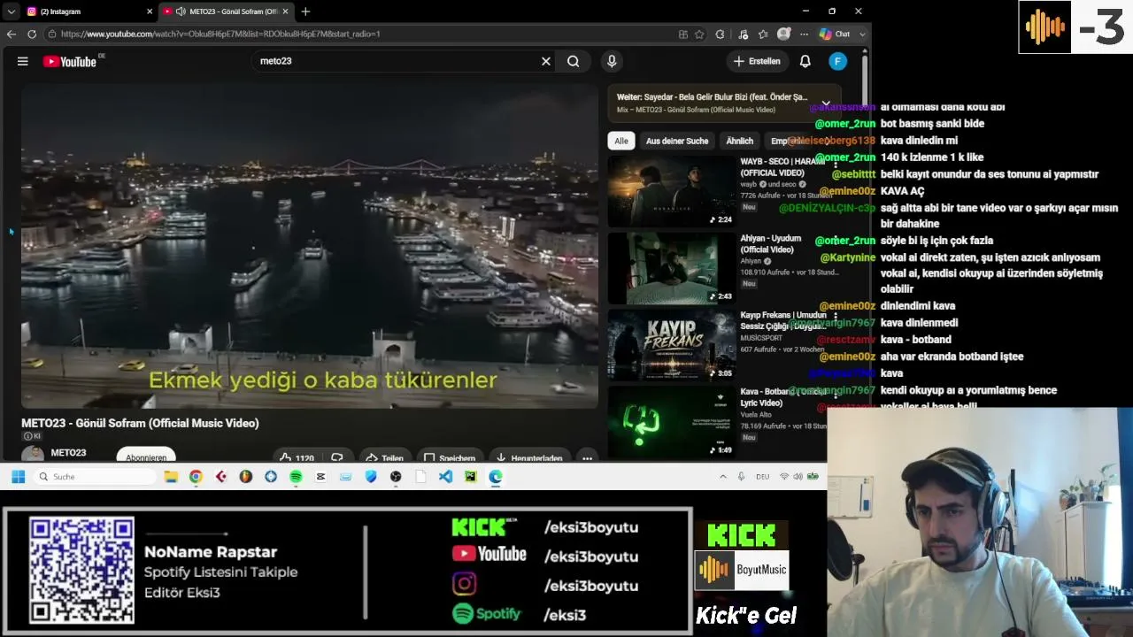Go to the YouTube home logo
Image resolution: width=1133 pixels, height=637 pixels.
click(70, 61)
